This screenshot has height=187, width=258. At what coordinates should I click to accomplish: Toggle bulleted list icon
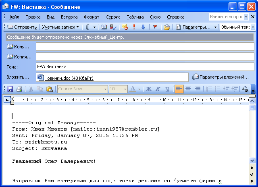tap(218, 89)
